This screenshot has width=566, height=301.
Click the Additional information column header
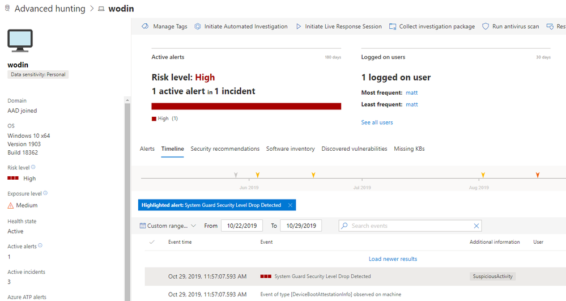[495, 241]
